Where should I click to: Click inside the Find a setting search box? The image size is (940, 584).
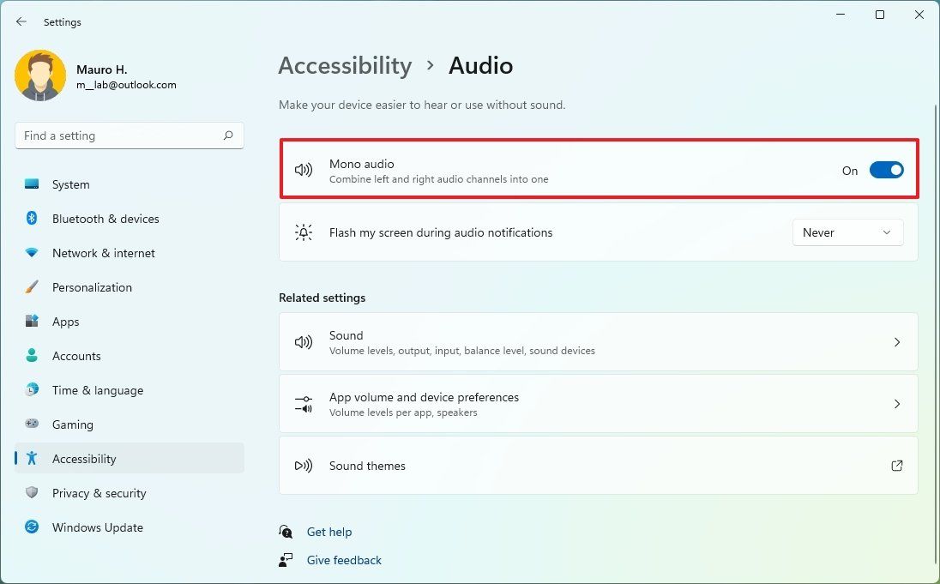coord(129,135)
